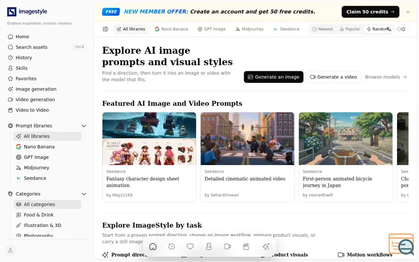Collapse the Categories section chevron
419x262 pixels.
coord(84,194)
